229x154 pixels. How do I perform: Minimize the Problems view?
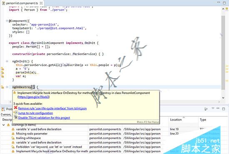tap(218, 108)
